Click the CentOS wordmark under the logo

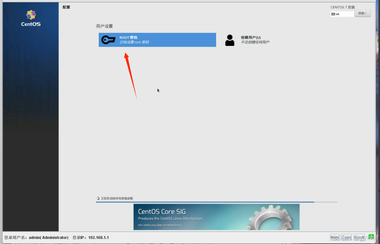31,24
